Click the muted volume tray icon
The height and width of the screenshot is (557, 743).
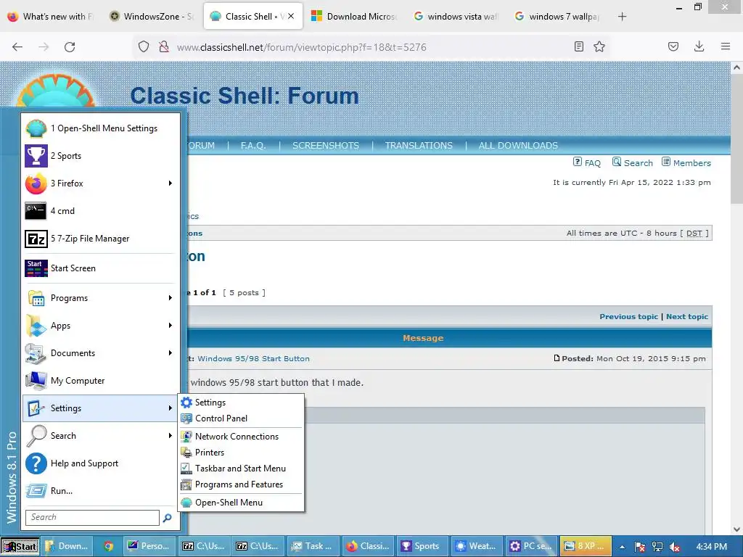tap(675, 547)
